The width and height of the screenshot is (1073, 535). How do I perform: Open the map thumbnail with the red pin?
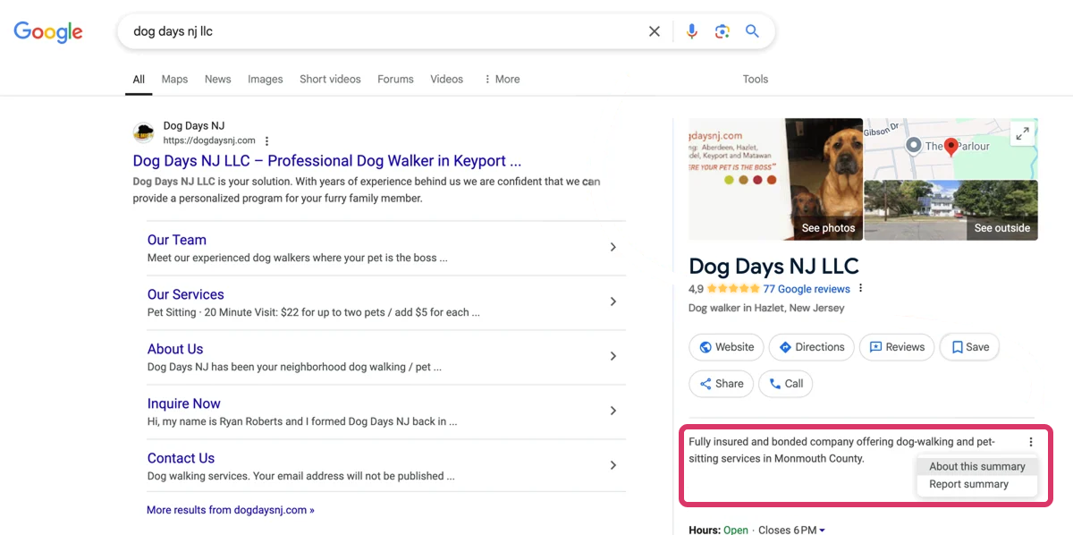pyautogui.click(x=950, y=148)
